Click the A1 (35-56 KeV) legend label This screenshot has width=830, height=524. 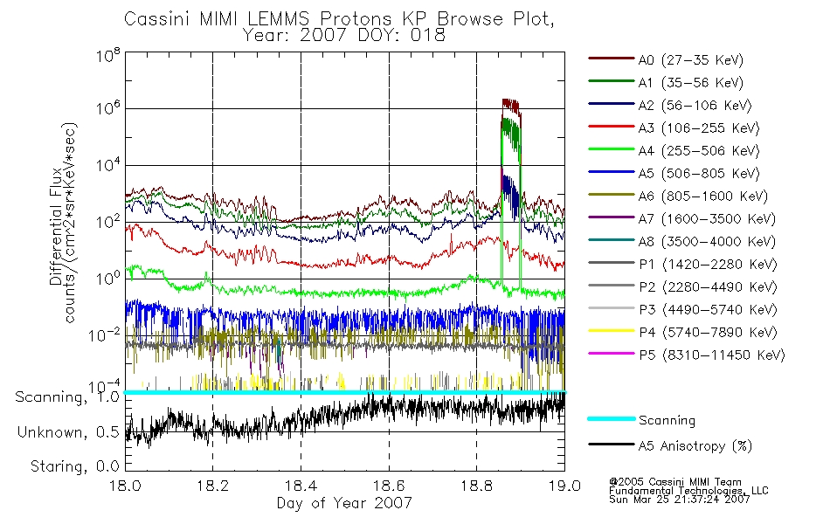(691, 83)
